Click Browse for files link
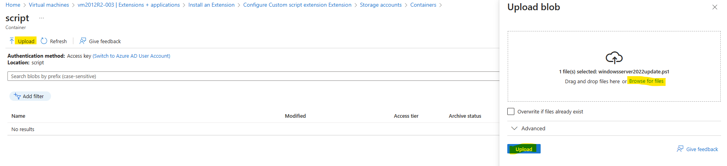The height and width of the screenshot is (166, 727). 646,81
